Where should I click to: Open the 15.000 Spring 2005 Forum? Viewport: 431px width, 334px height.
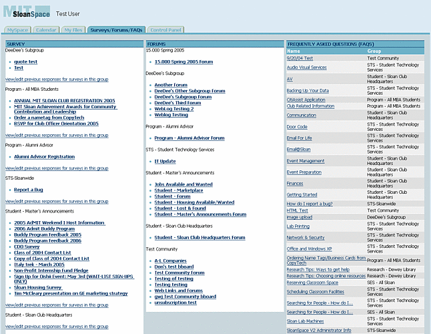point(183,61)
